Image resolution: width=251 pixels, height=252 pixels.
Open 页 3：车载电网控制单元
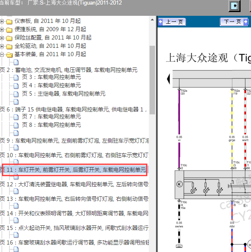[52, 77]
